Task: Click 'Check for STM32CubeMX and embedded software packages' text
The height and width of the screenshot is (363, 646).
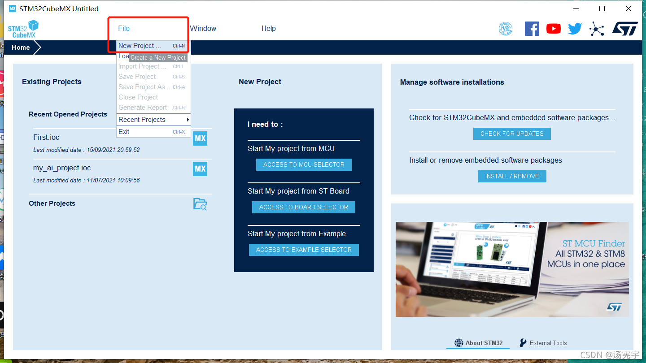Action: click(x=512, y=117)
